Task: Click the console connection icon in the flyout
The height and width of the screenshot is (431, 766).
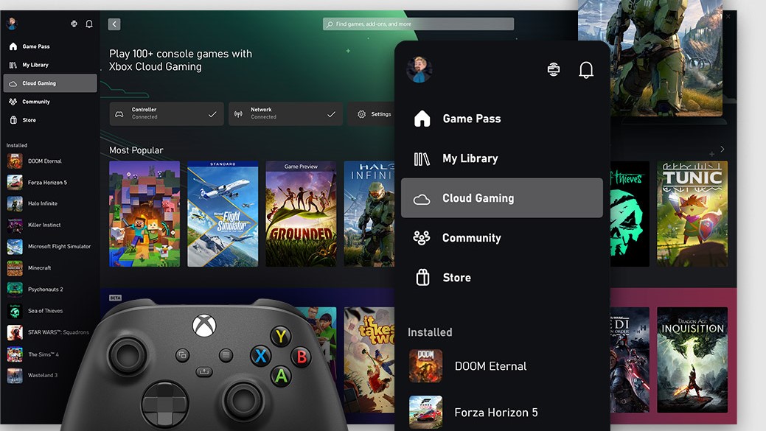Action: click(553, 69)
